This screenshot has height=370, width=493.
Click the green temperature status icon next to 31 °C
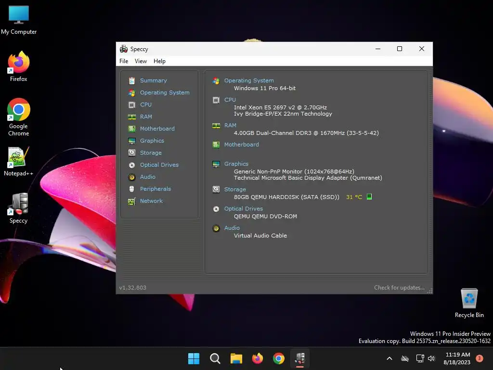[x=369, y=197]
